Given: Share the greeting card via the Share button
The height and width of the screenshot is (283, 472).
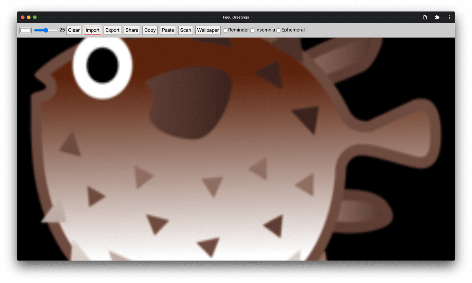Looking at the screenshot, I should pos(132,30).
